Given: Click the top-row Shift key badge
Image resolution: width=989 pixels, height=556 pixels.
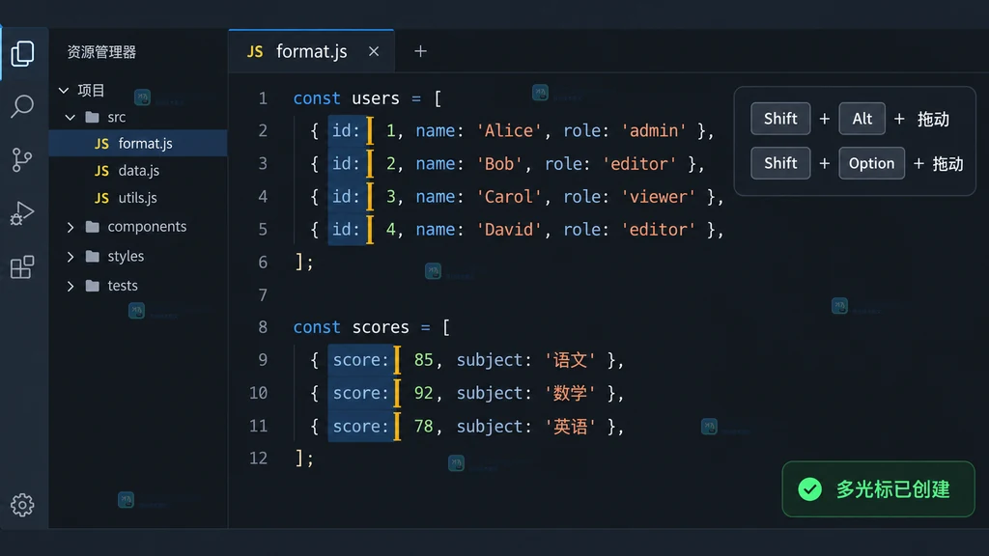Looking at the screenshot, I should (780, 119).
